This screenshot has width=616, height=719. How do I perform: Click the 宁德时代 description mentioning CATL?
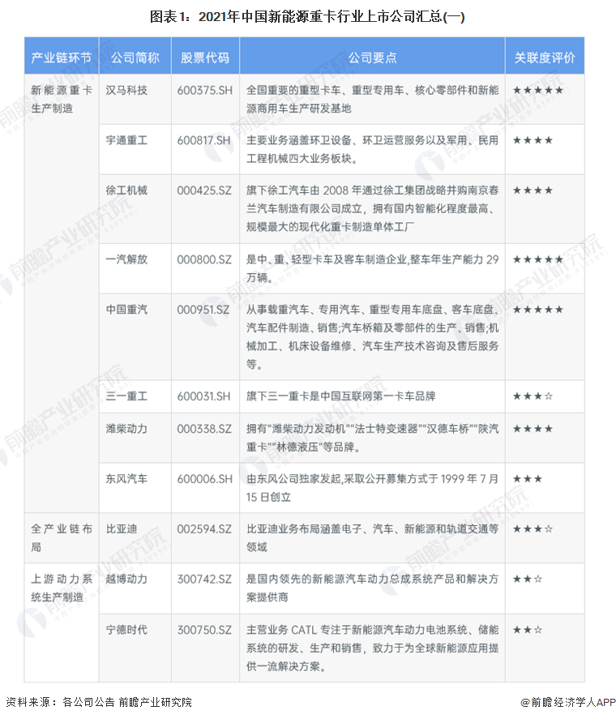click(372, 648)
